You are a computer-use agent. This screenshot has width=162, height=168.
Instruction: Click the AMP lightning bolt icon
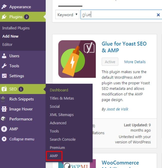pos(4,129)
